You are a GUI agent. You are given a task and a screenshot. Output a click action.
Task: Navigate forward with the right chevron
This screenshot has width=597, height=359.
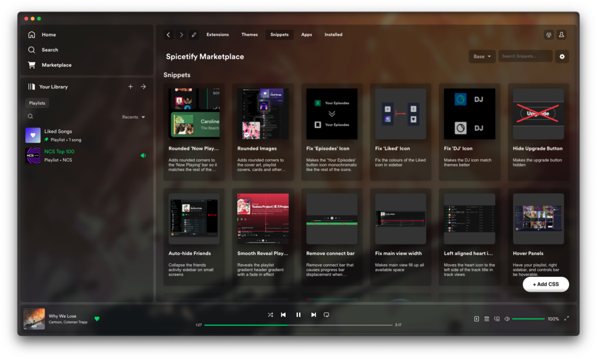pos(181,34)
